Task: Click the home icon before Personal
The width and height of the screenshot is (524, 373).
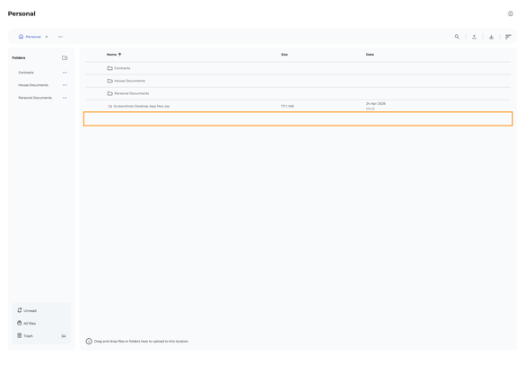Action: [x=21, y=37]
